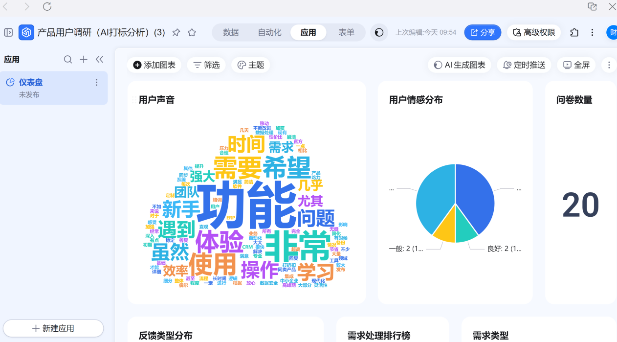This screenshot has width=617, height=342.
Task: Open more options for 仪表盘 item
Action: [x=96, y=83]
